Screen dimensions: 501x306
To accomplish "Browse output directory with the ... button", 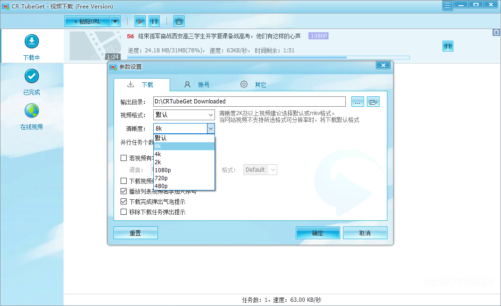I will tap(358, 102).
